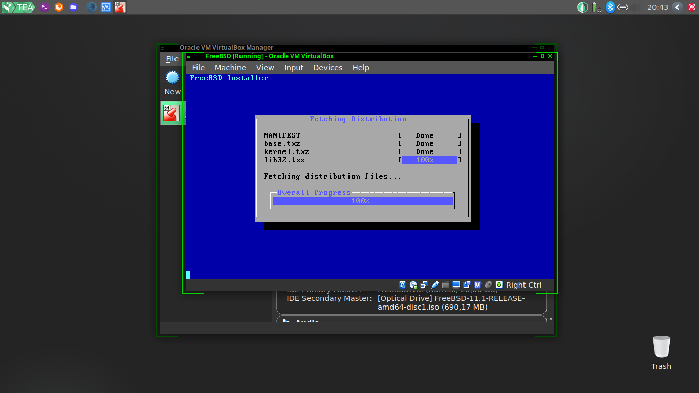The height and width of the screenshot is (393, 699).
Task: Click the display monitor status indicator
Action: pyautogui.click(x=456, y=285)
